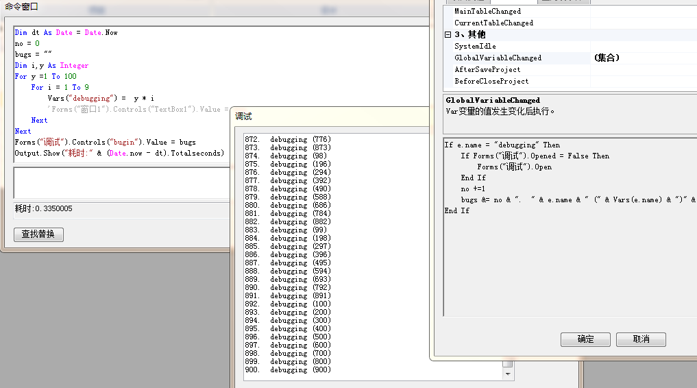Select the BeforeCloseProject event row
Viewport: 697px width, 388px height.
[491, 81]
